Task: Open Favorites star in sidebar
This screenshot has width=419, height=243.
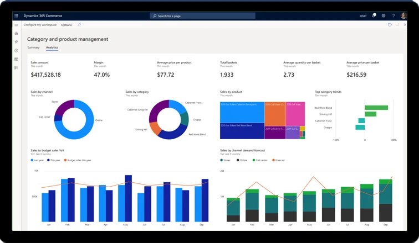Action: (16, 42)
